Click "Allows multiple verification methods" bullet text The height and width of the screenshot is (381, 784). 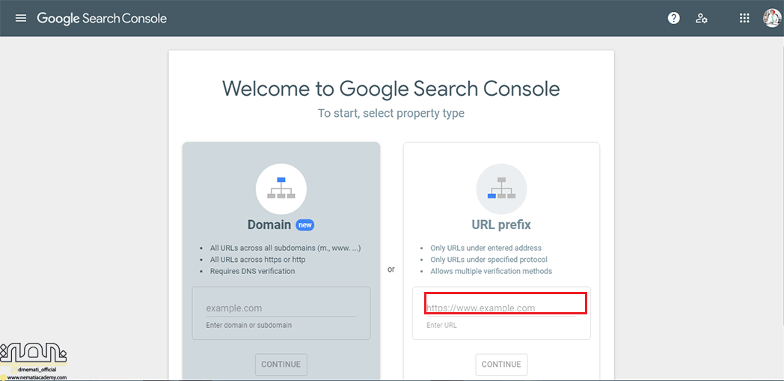click(x=491, y=271)
